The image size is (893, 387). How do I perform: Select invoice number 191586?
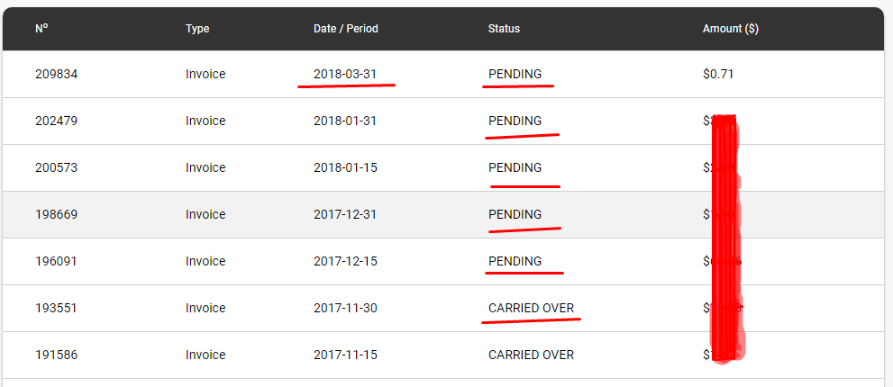coord(57,355)
